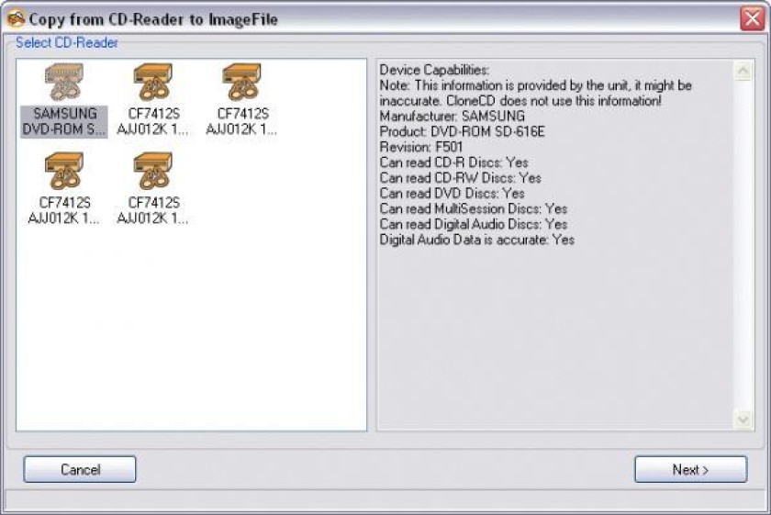This screenshot has width=771, height=515.
Task: Click the Device Capabilities scrollbar track
Action: click(743, 245)
